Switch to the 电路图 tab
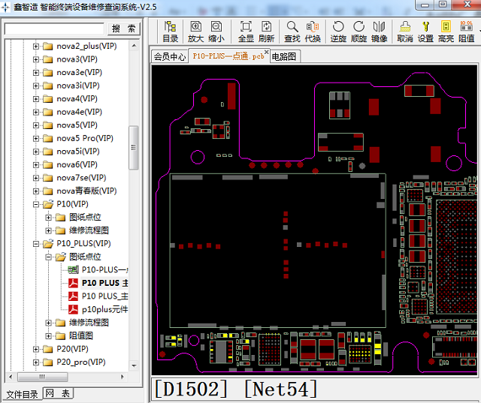The height and width of the screenshot is (403, 481). tap(284, 56)
